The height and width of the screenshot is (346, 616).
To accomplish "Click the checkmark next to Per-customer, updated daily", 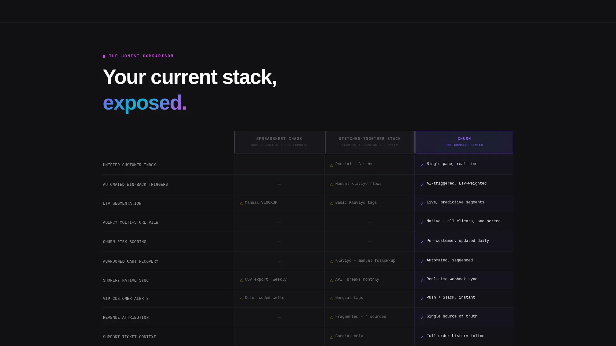I will click(x=422, y=242).
